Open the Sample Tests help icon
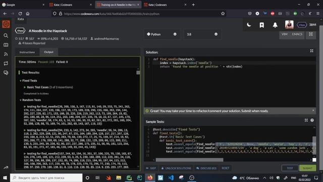This screenshot has width=323, height=182. 312,120
